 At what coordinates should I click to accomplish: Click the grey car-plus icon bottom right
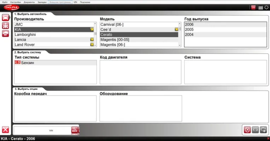tap(263, 130)
